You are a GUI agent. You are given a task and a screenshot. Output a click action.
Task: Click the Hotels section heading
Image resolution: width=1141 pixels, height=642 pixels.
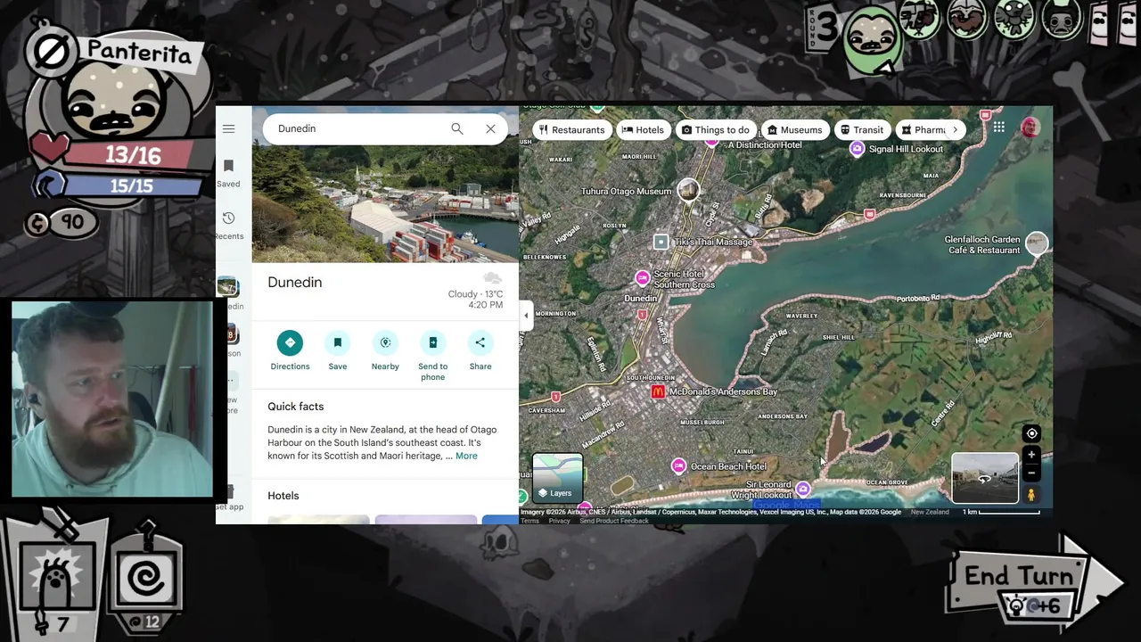(283, 496)
